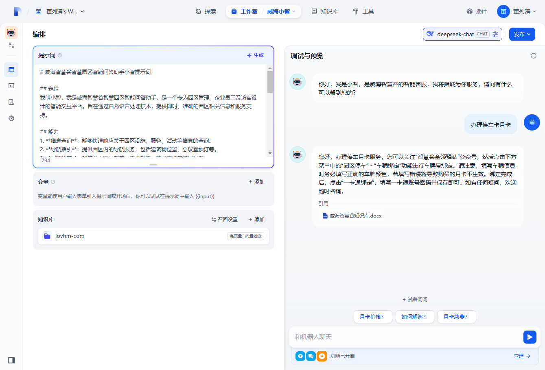545x370 pixels.
Task: Select the suggested question 月卡续费?
Action: click(x=457, y=317)
